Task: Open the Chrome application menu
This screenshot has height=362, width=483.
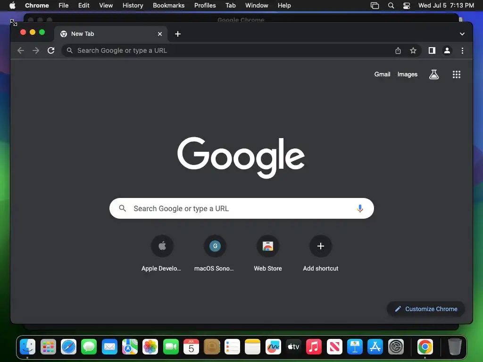Action: coord(37,5)
